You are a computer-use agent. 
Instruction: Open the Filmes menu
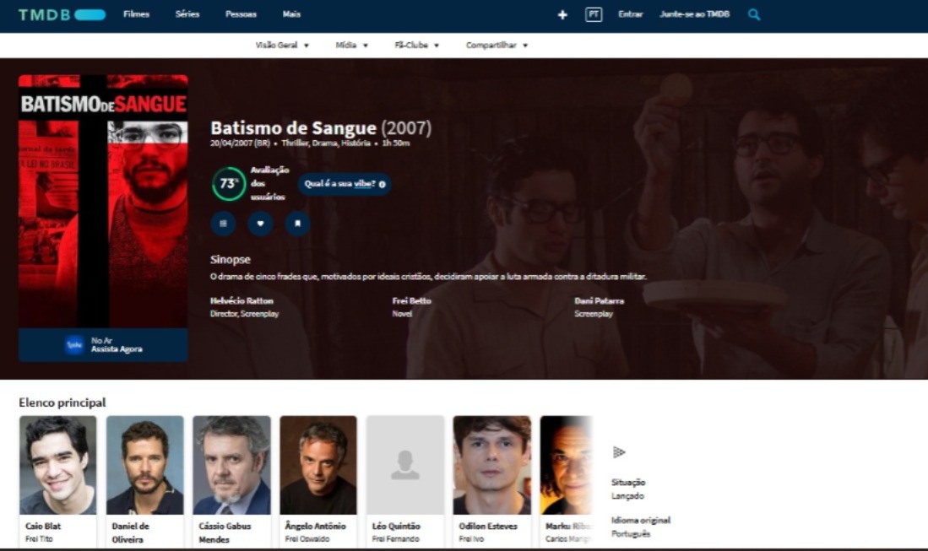pyautogui.click(x=136, y=14)
